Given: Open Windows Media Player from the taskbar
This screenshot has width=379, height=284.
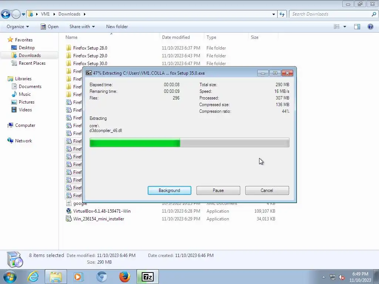Looking at the screenshot, I should (78, 277).
